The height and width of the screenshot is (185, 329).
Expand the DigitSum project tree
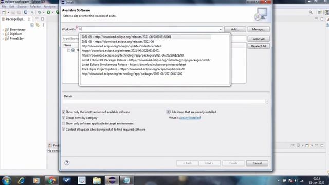coord(3,34)
